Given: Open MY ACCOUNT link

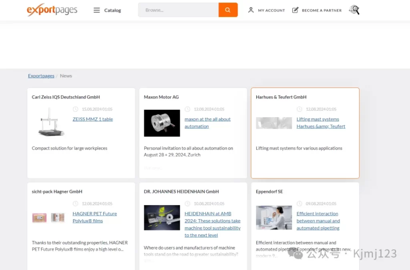Looking at the screenshot, I should [x=271, y=10].
